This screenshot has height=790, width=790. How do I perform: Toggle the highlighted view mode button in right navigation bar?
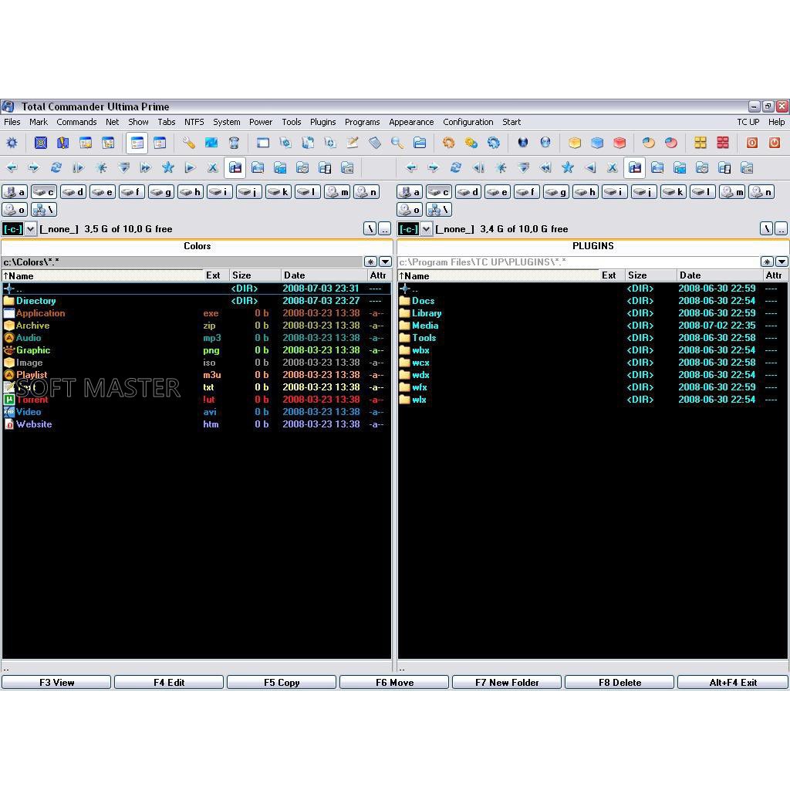[634, 167]
